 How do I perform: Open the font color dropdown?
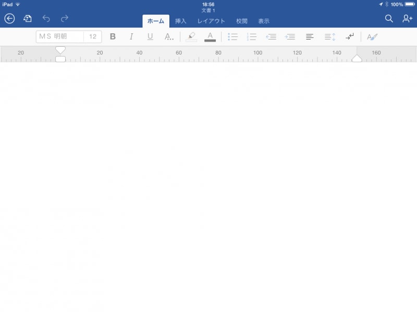pos(210,36)
